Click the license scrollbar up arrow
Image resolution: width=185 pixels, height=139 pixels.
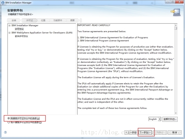pyautogui.click(x=176, y=25)
